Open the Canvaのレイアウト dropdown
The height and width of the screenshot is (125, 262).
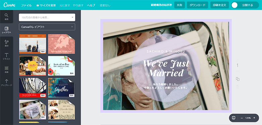(x=47, y=27)
